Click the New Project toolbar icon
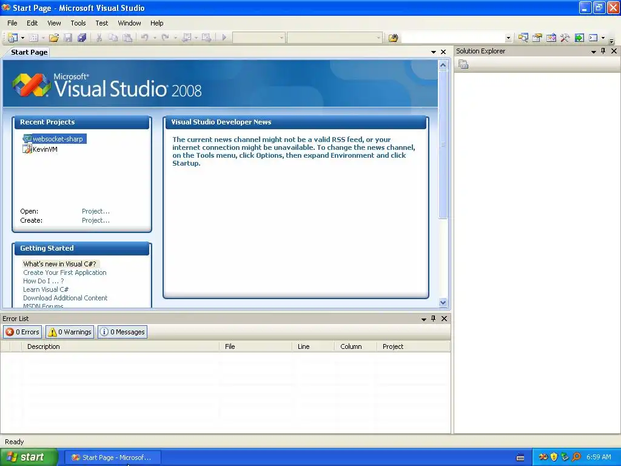This screenshot has height=466, width=621. coord(13,38)
